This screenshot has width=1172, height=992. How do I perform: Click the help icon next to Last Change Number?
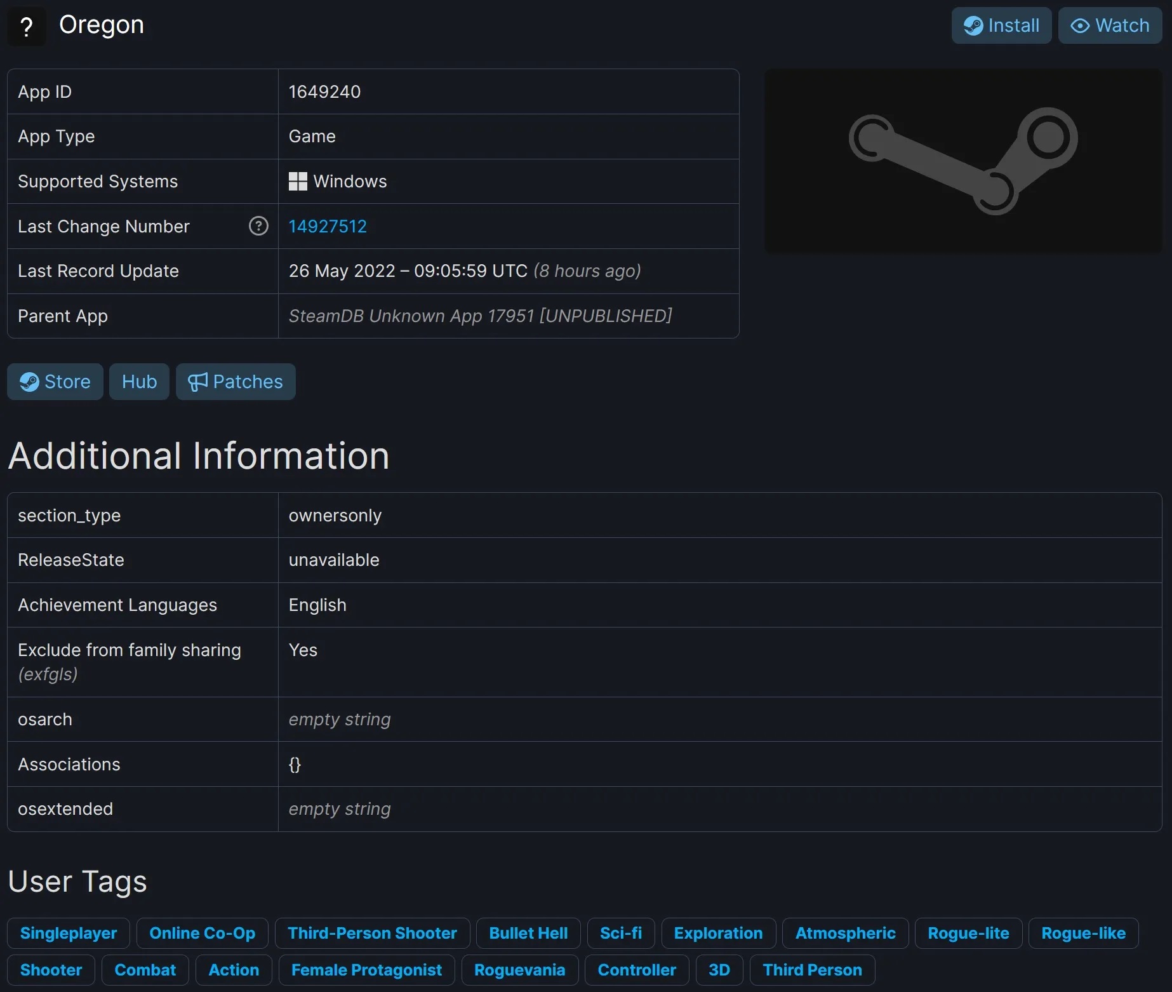(258, 226)
